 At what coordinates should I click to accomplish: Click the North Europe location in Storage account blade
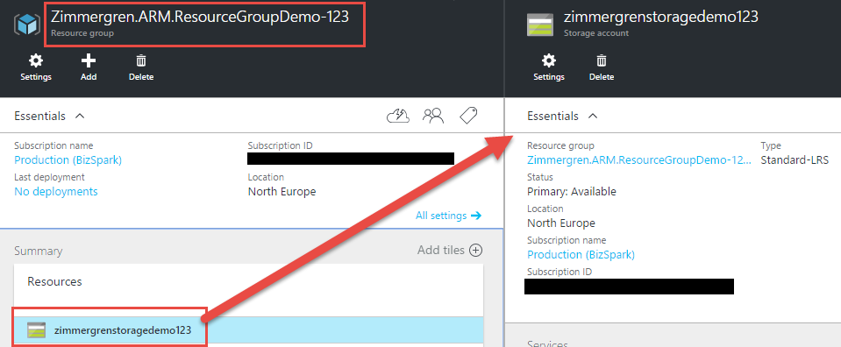pyautogui.click(x=561, y=223)
